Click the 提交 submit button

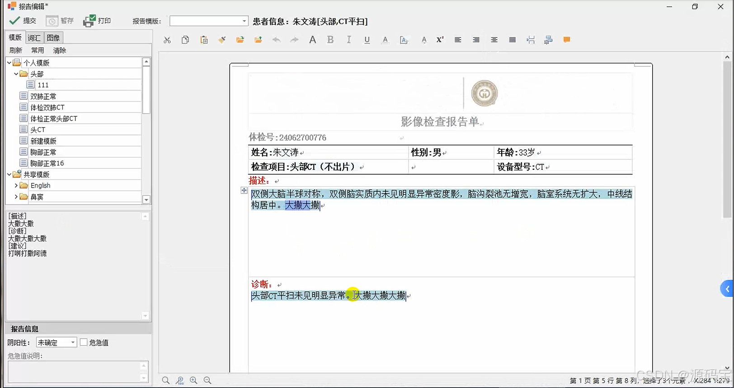tap(23, 21)
